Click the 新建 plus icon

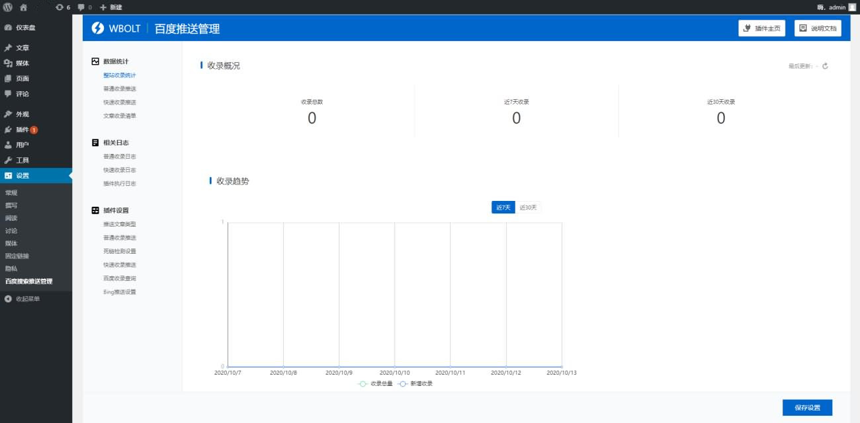point(103,7)
